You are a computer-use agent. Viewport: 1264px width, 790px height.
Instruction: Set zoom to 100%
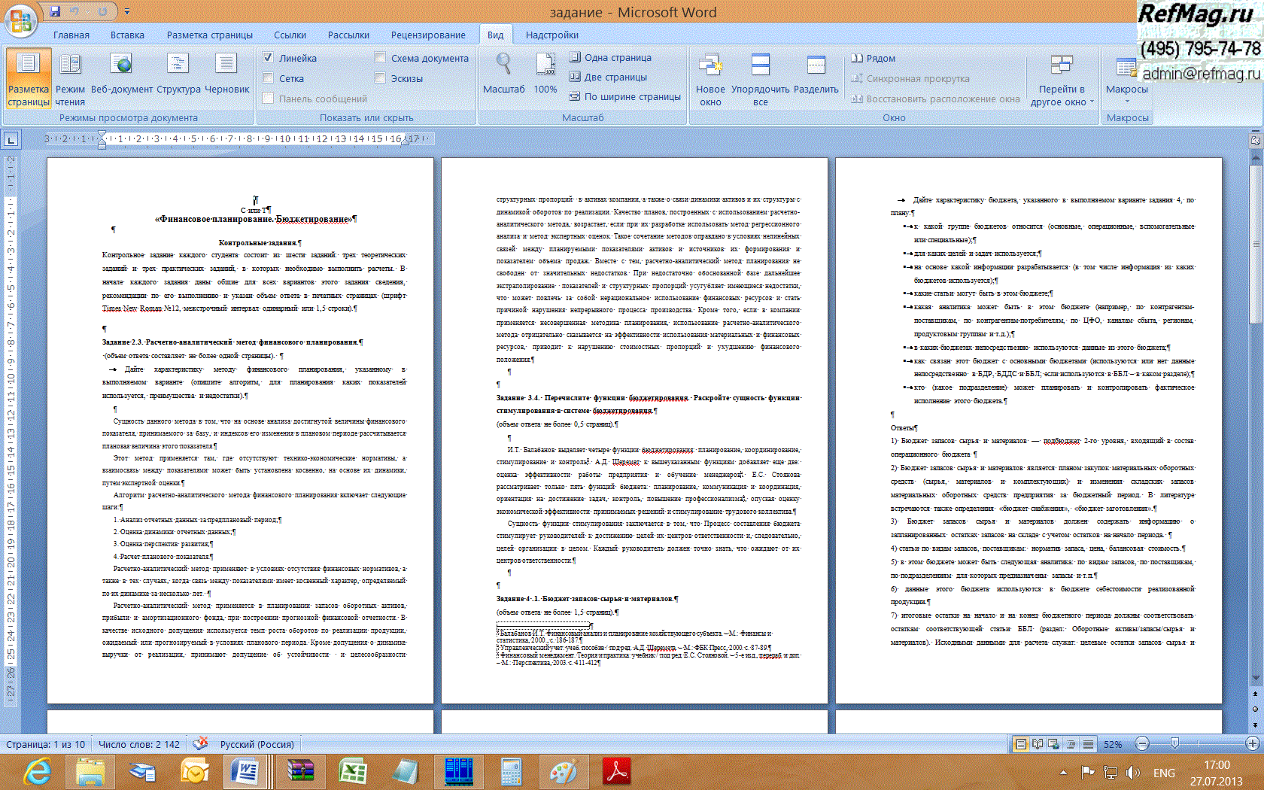click(545, 76)
